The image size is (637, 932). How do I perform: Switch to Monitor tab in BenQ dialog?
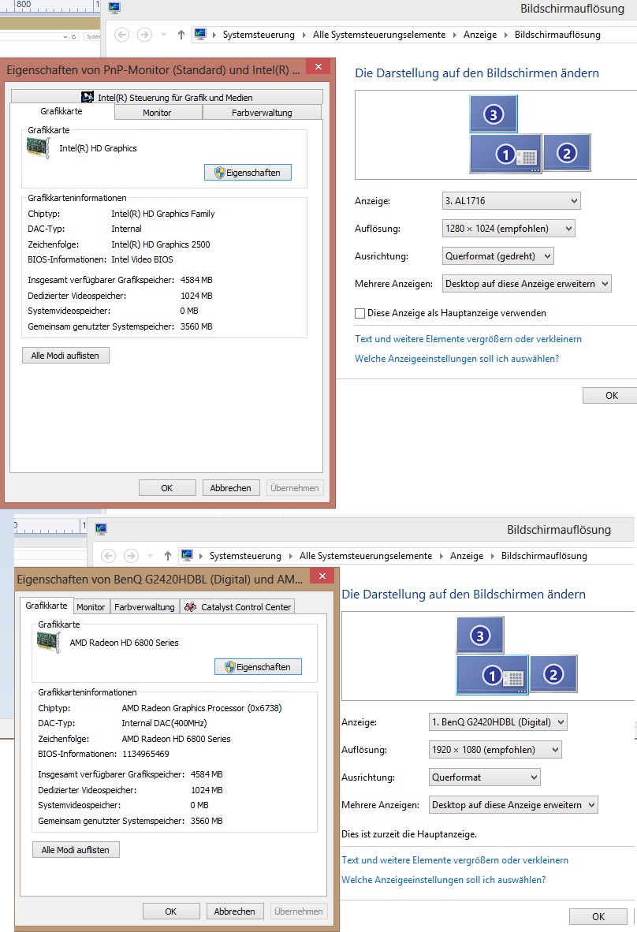click(x=91, y=607)
